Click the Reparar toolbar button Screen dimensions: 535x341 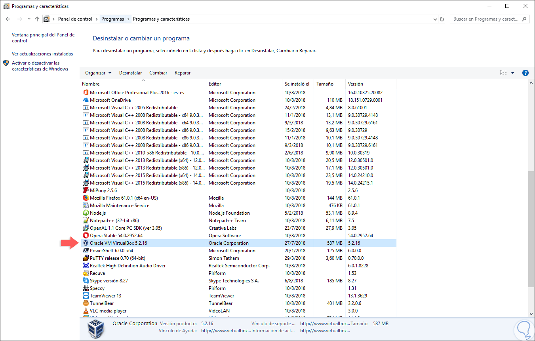(x=183, y=73)
